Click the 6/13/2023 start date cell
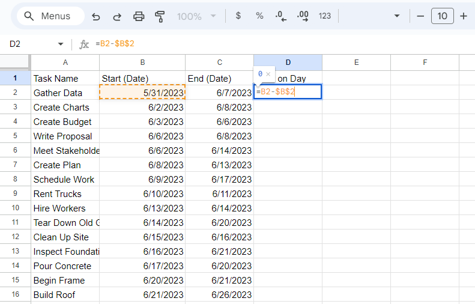Viewport: 475px width, 304px height. [142, 208]
